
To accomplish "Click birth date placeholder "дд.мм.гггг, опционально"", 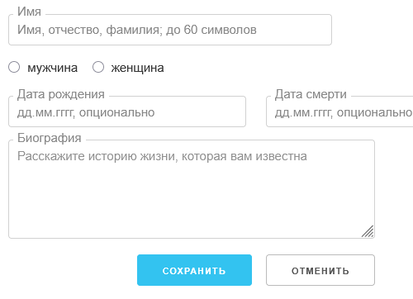I will click(86, 112).
